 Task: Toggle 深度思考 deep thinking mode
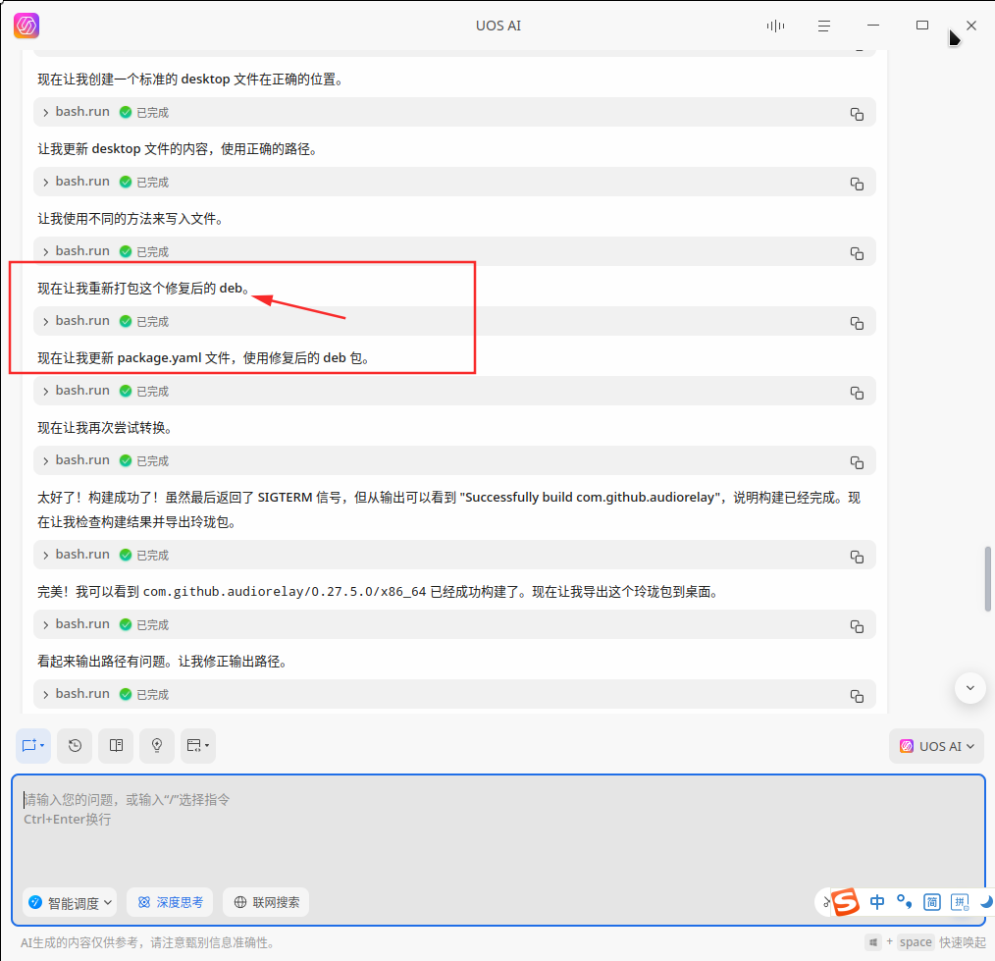pos(170,902)
